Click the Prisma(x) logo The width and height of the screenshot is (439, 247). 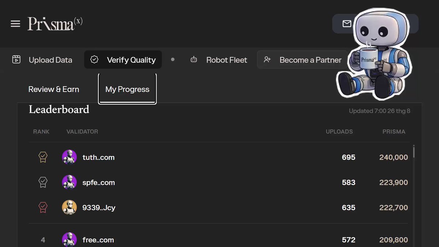tap(55, 24)
